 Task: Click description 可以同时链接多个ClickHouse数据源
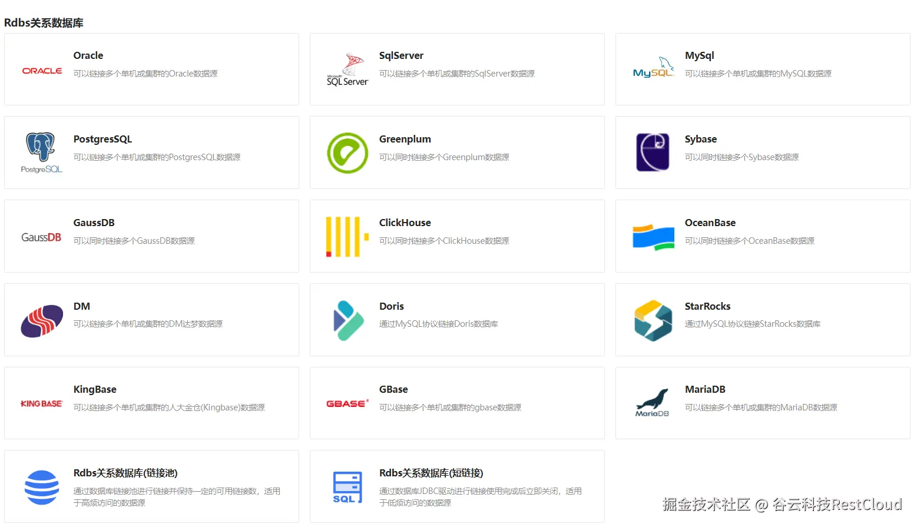click(x=444, y=241)
